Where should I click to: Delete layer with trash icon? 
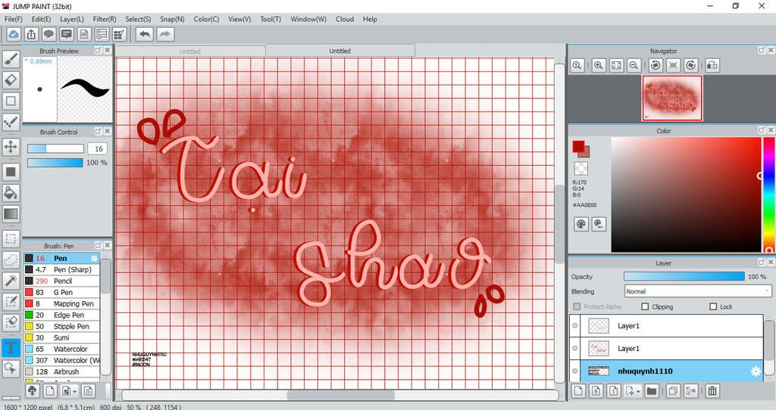(712, 391)
